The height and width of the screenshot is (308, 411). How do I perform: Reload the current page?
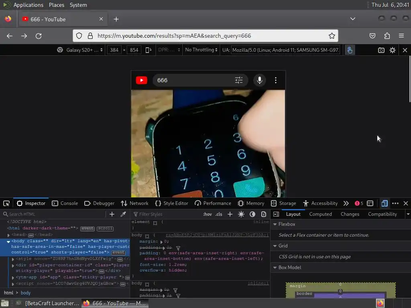(x=39, y=36)
